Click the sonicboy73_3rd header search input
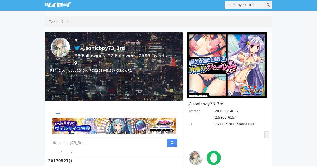Viewport: 317px width, 166px height. coord(244,5)
